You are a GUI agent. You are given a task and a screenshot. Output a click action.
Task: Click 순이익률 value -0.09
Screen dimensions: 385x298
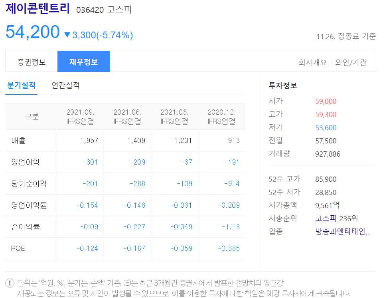pos(89,227)
